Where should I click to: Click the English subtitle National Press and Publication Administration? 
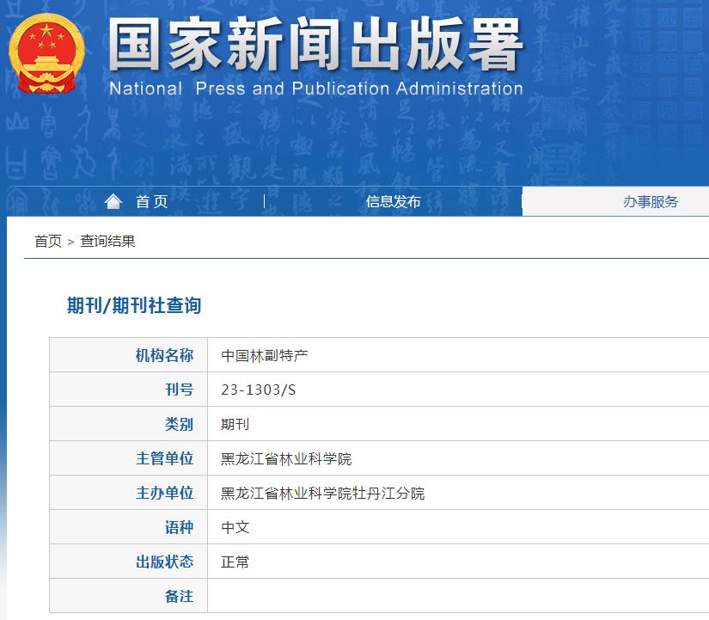coord(315,88)
